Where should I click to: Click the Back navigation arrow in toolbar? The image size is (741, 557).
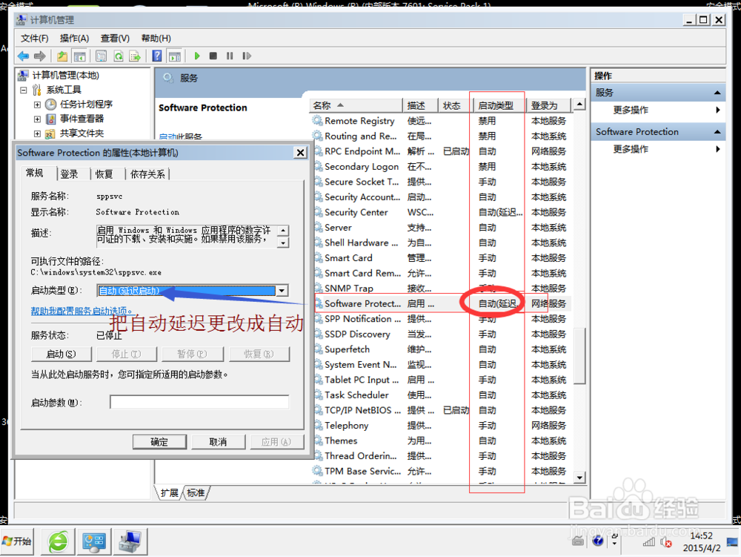(23, 56)
